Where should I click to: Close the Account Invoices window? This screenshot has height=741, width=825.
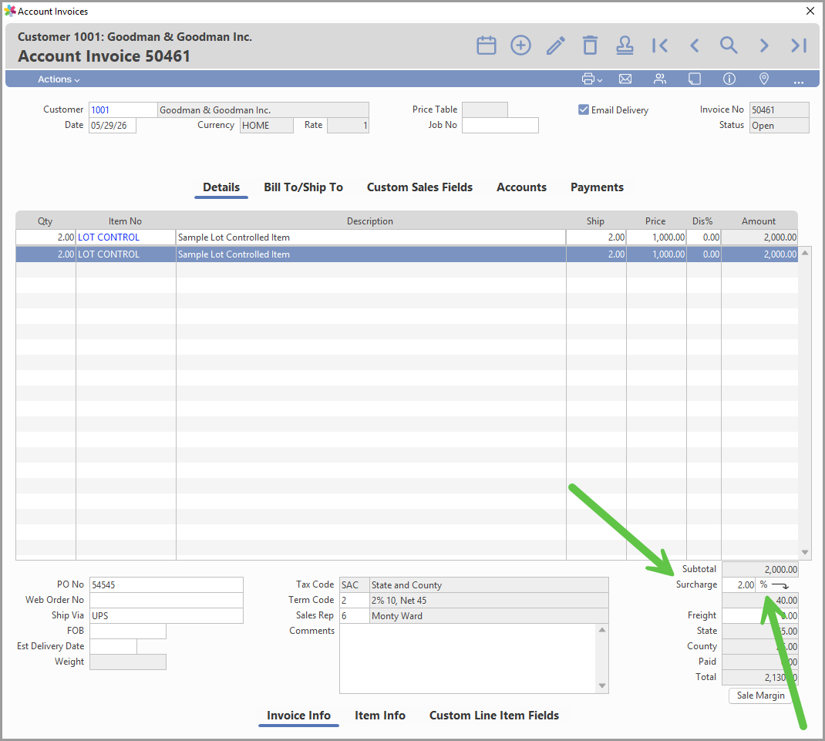click(x=810, y=11)
